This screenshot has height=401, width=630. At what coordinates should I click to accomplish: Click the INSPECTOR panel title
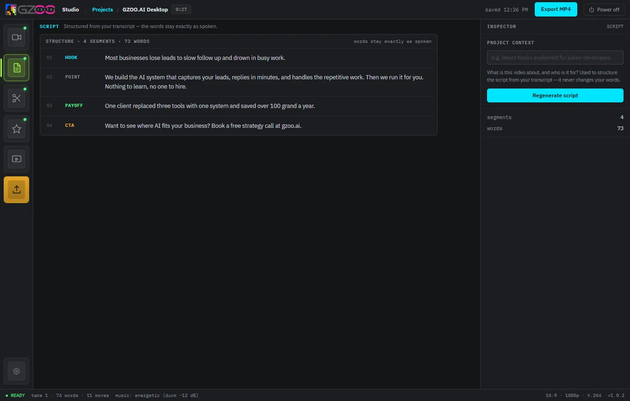point(501,27)
